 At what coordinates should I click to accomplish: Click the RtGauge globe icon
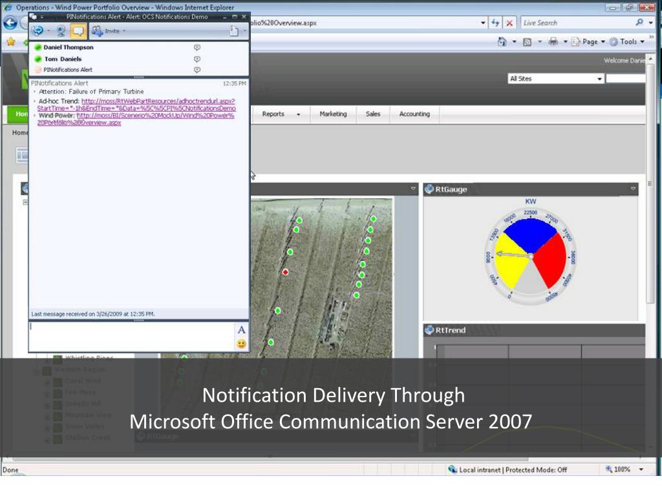point(429,189)
